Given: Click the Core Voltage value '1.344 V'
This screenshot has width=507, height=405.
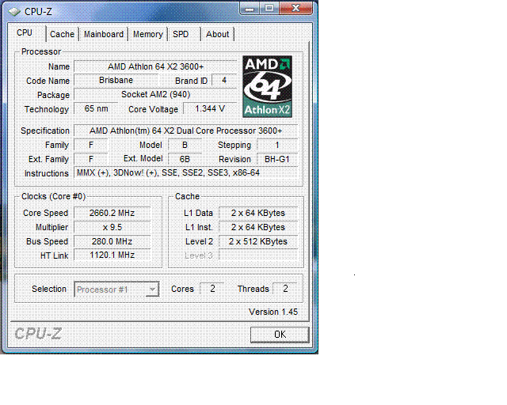Looking at the screenshot, I should 210,108.
